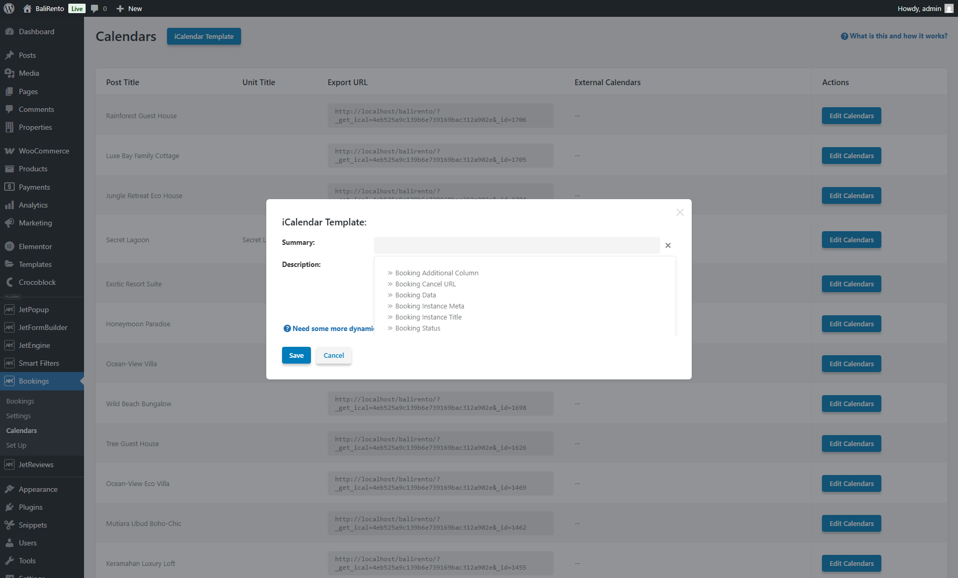Click the Templates folder icon

pyautogui.click(x=9, y=264)
